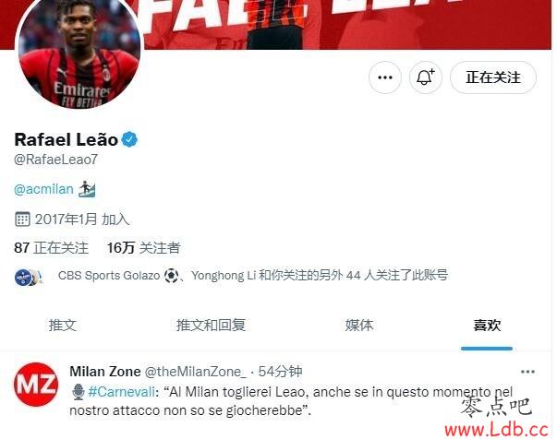
Task: Turn on tweet notifications bell
Action: (426, 77)
